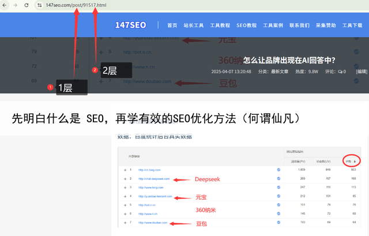
Task: Expand row 1 with plus sign
Action: [x=125, y=170]
